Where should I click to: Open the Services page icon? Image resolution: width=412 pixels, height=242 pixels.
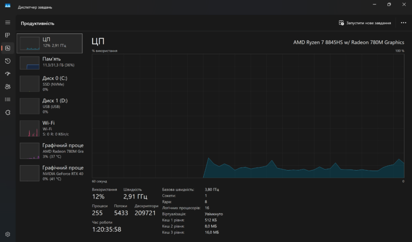(x=7, y=112)
